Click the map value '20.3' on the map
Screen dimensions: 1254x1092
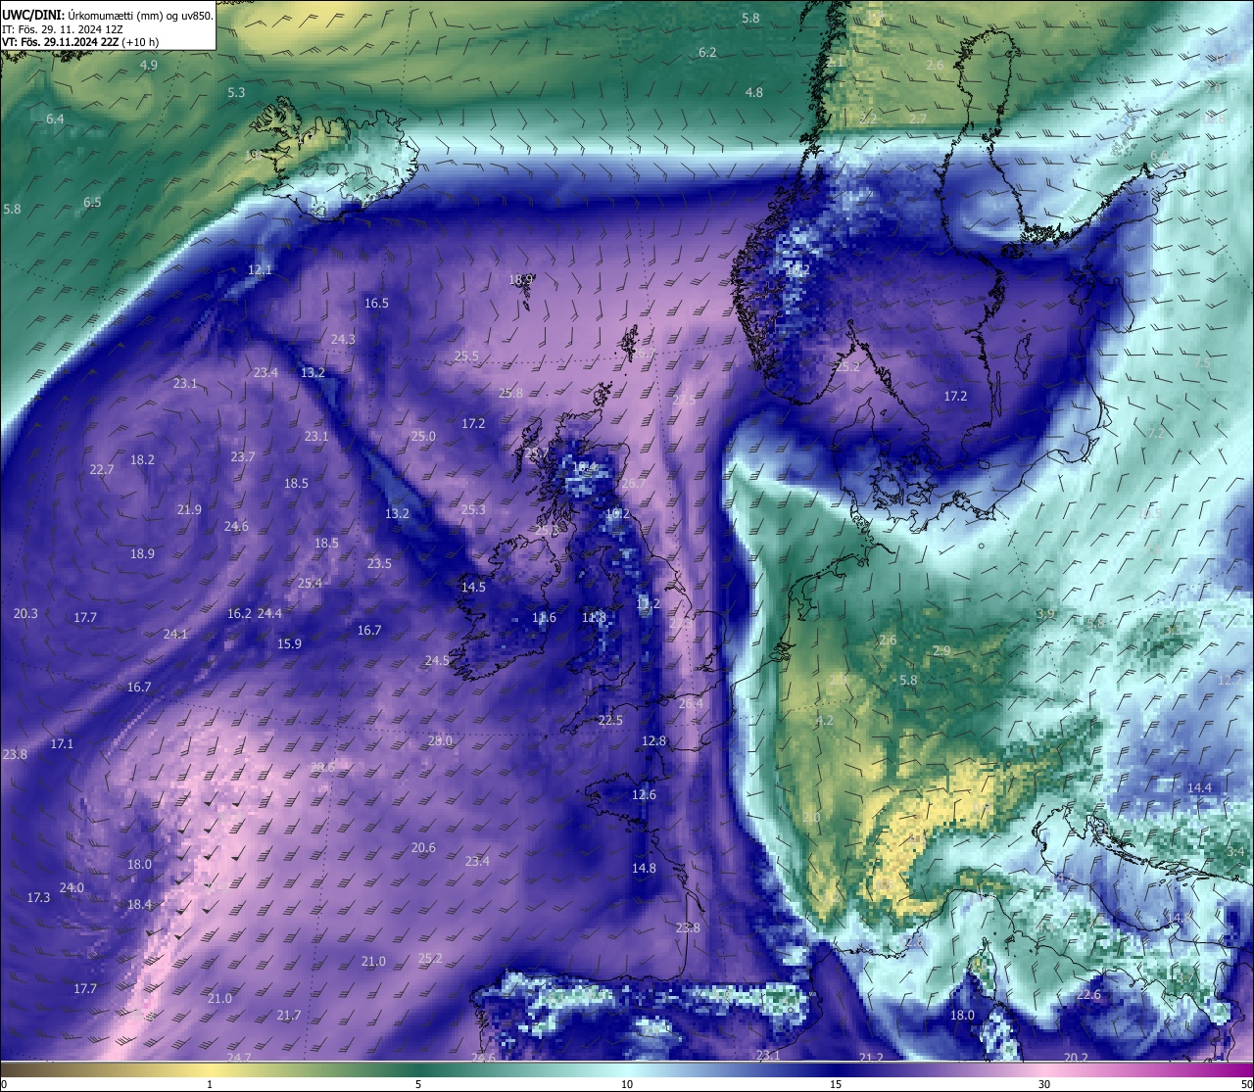pyautogui.click(x=25, y=614)
